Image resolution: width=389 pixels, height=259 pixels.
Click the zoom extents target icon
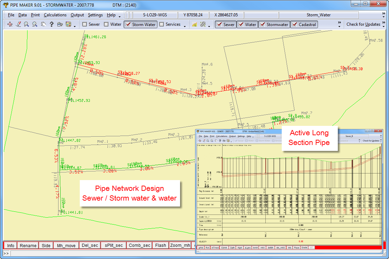10,24
